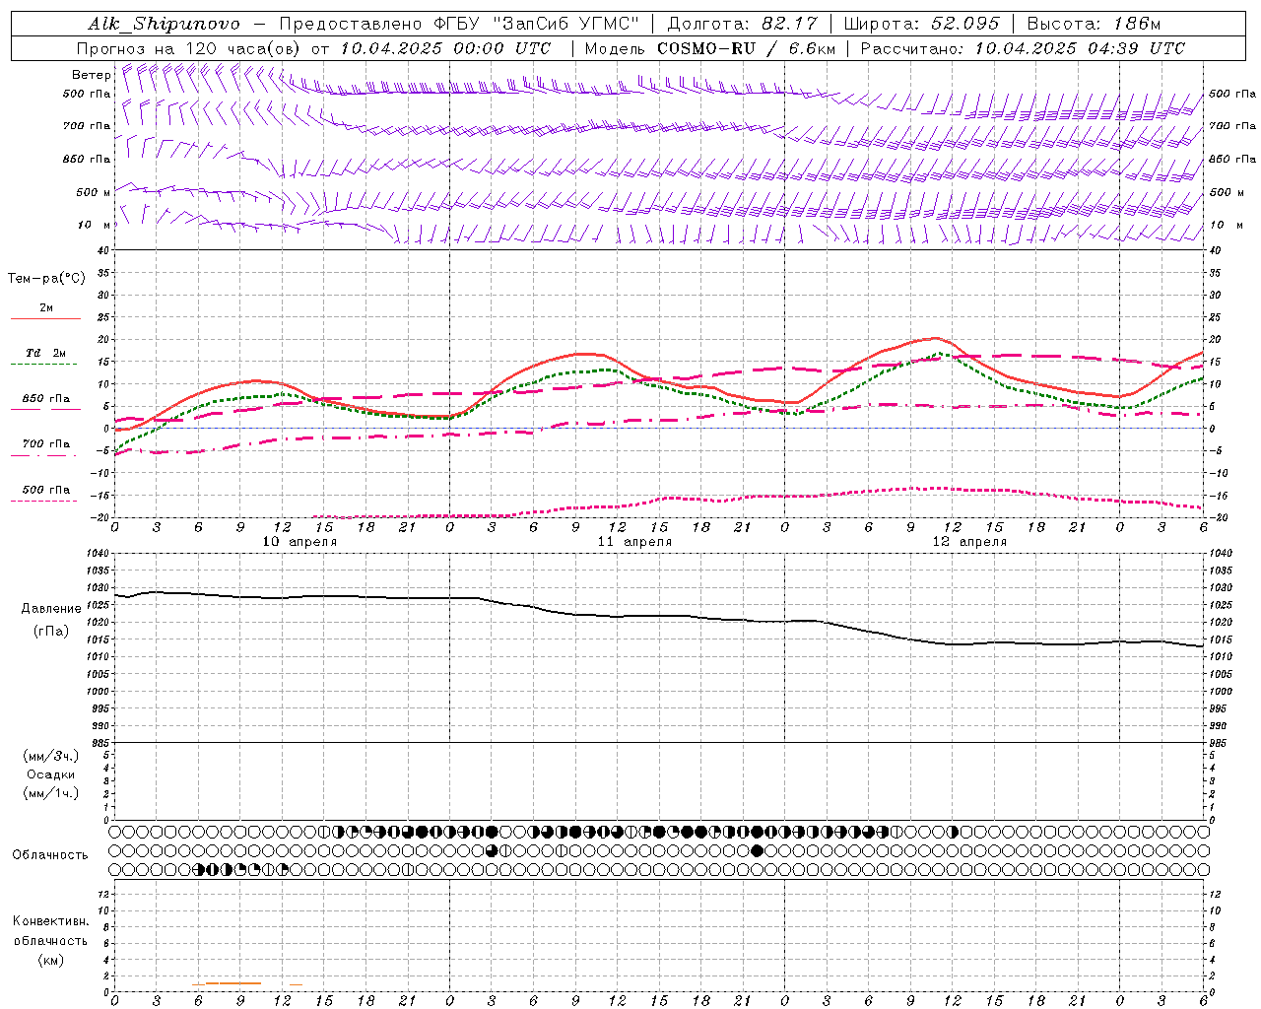Click the 1040 value on left pressure axis

pyautogui.click(x=98, y=554)
